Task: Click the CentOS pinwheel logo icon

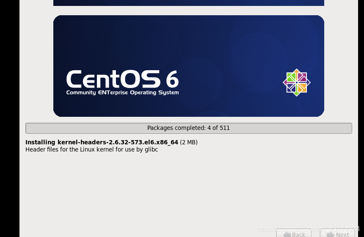Action: click(x=296, y=83)
